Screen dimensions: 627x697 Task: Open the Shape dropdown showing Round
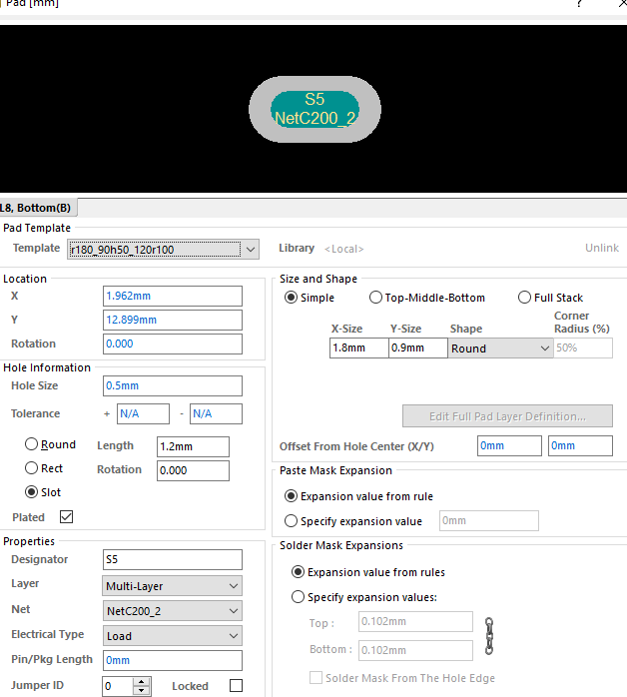point(500,348)
